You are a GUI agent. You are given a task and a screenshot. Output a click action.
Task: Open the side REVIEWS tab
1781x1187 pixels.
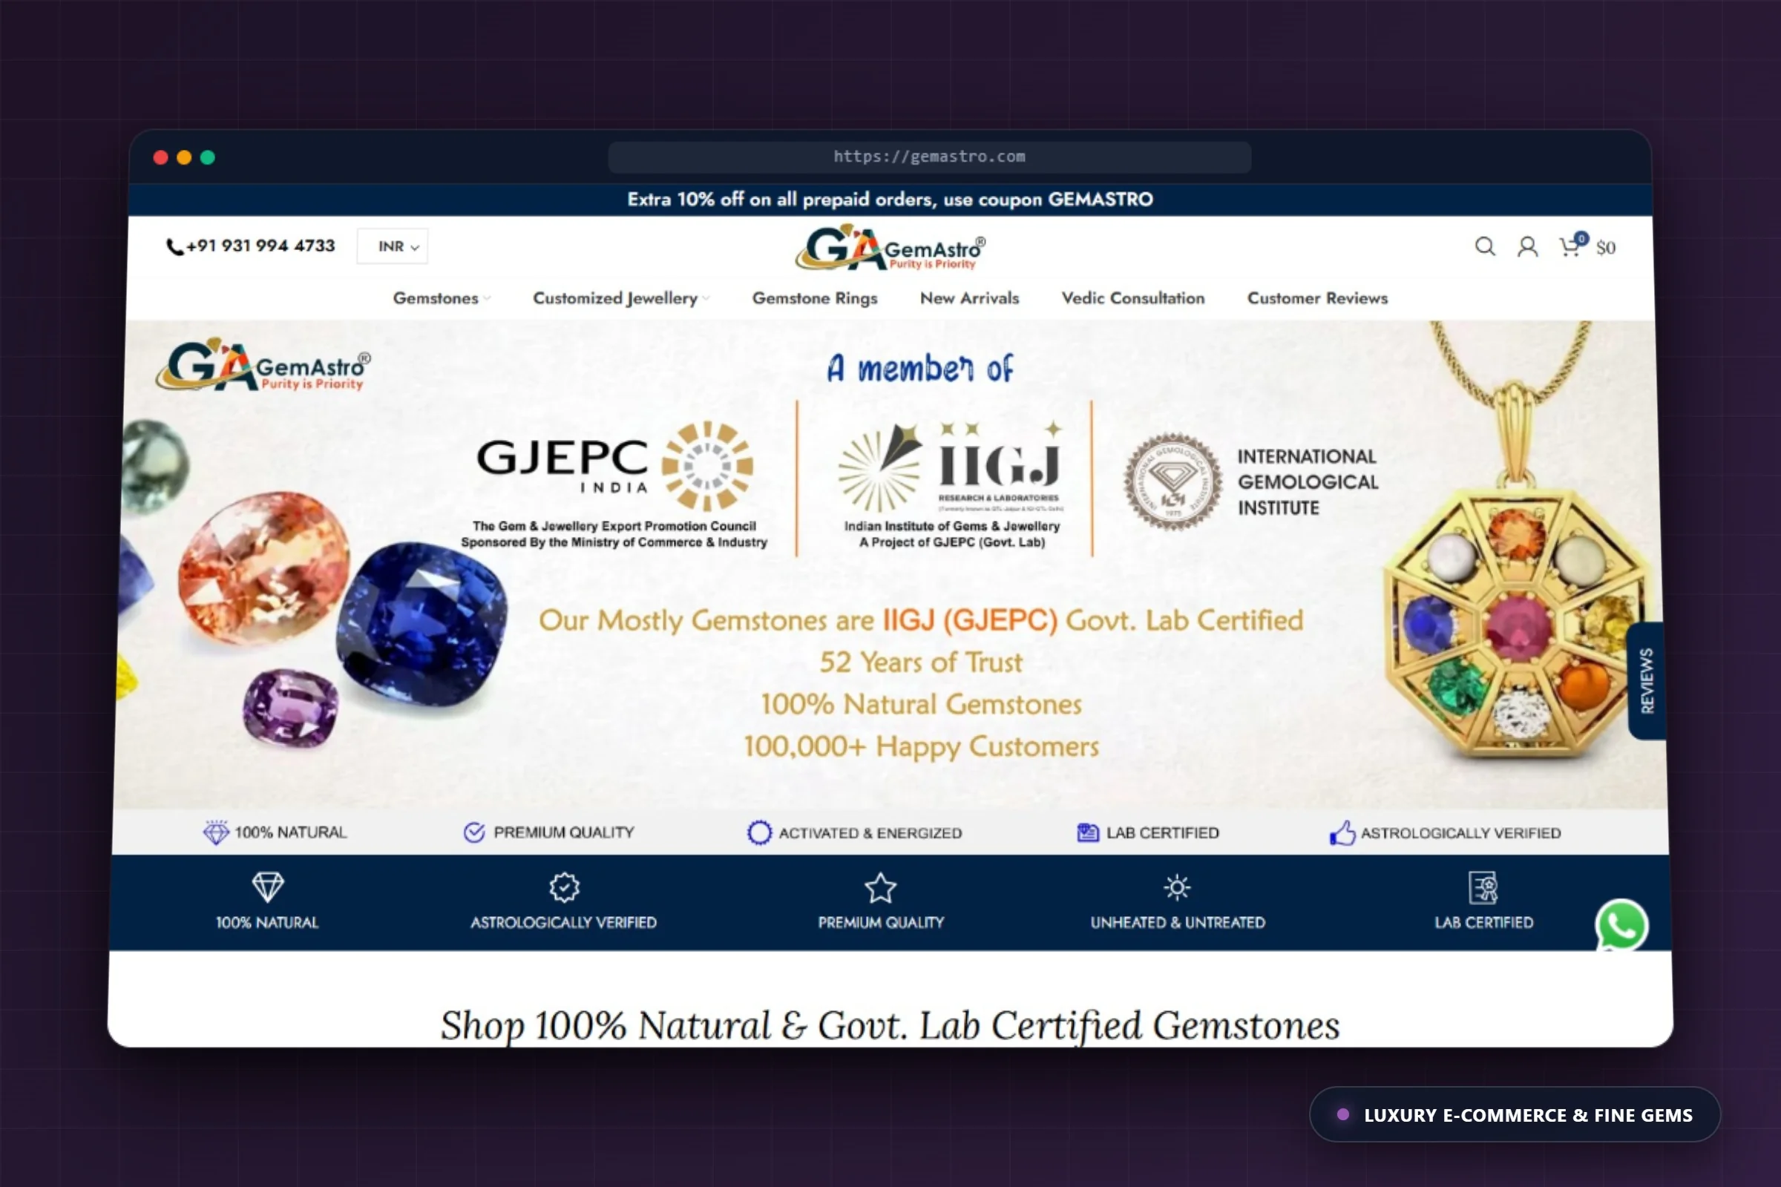(1646, 680)
